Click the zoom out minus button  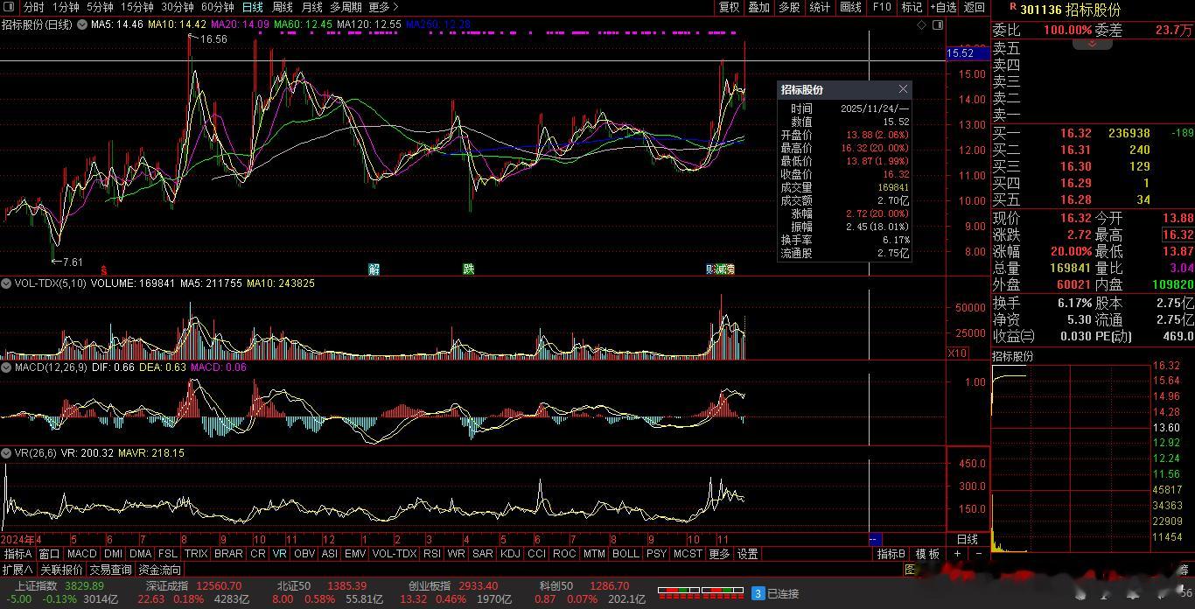point(978,554)
